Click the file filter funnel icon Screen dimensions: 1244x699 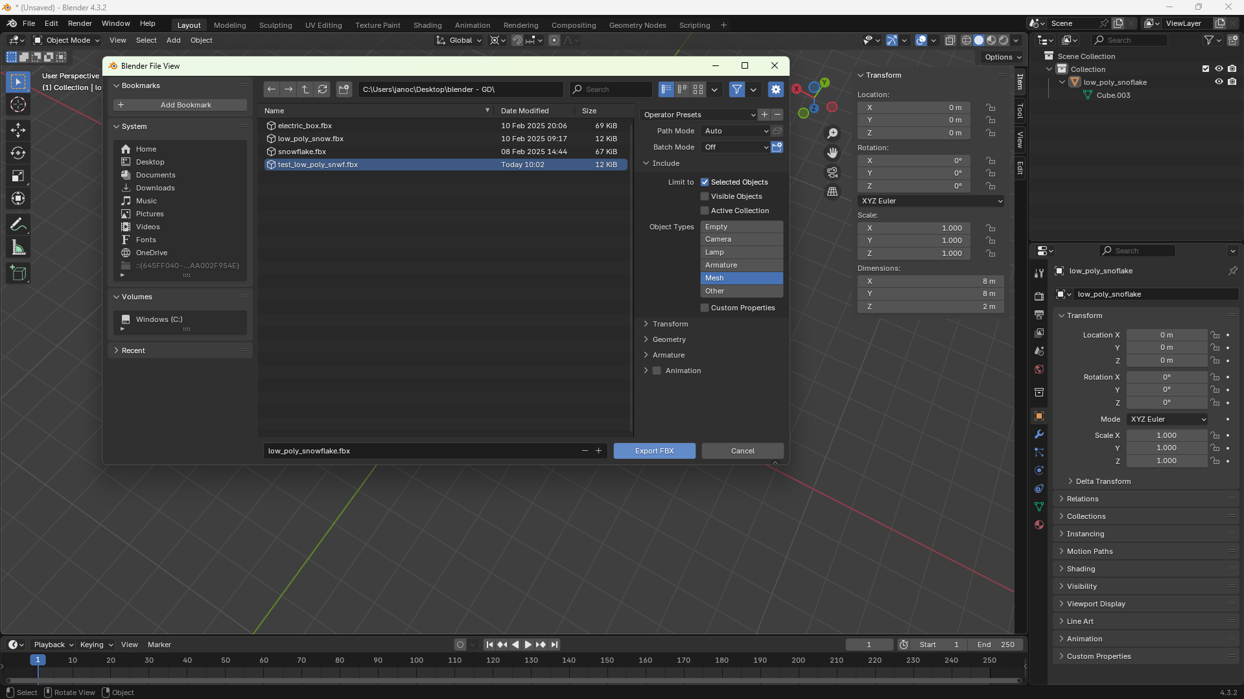point(736,89)
